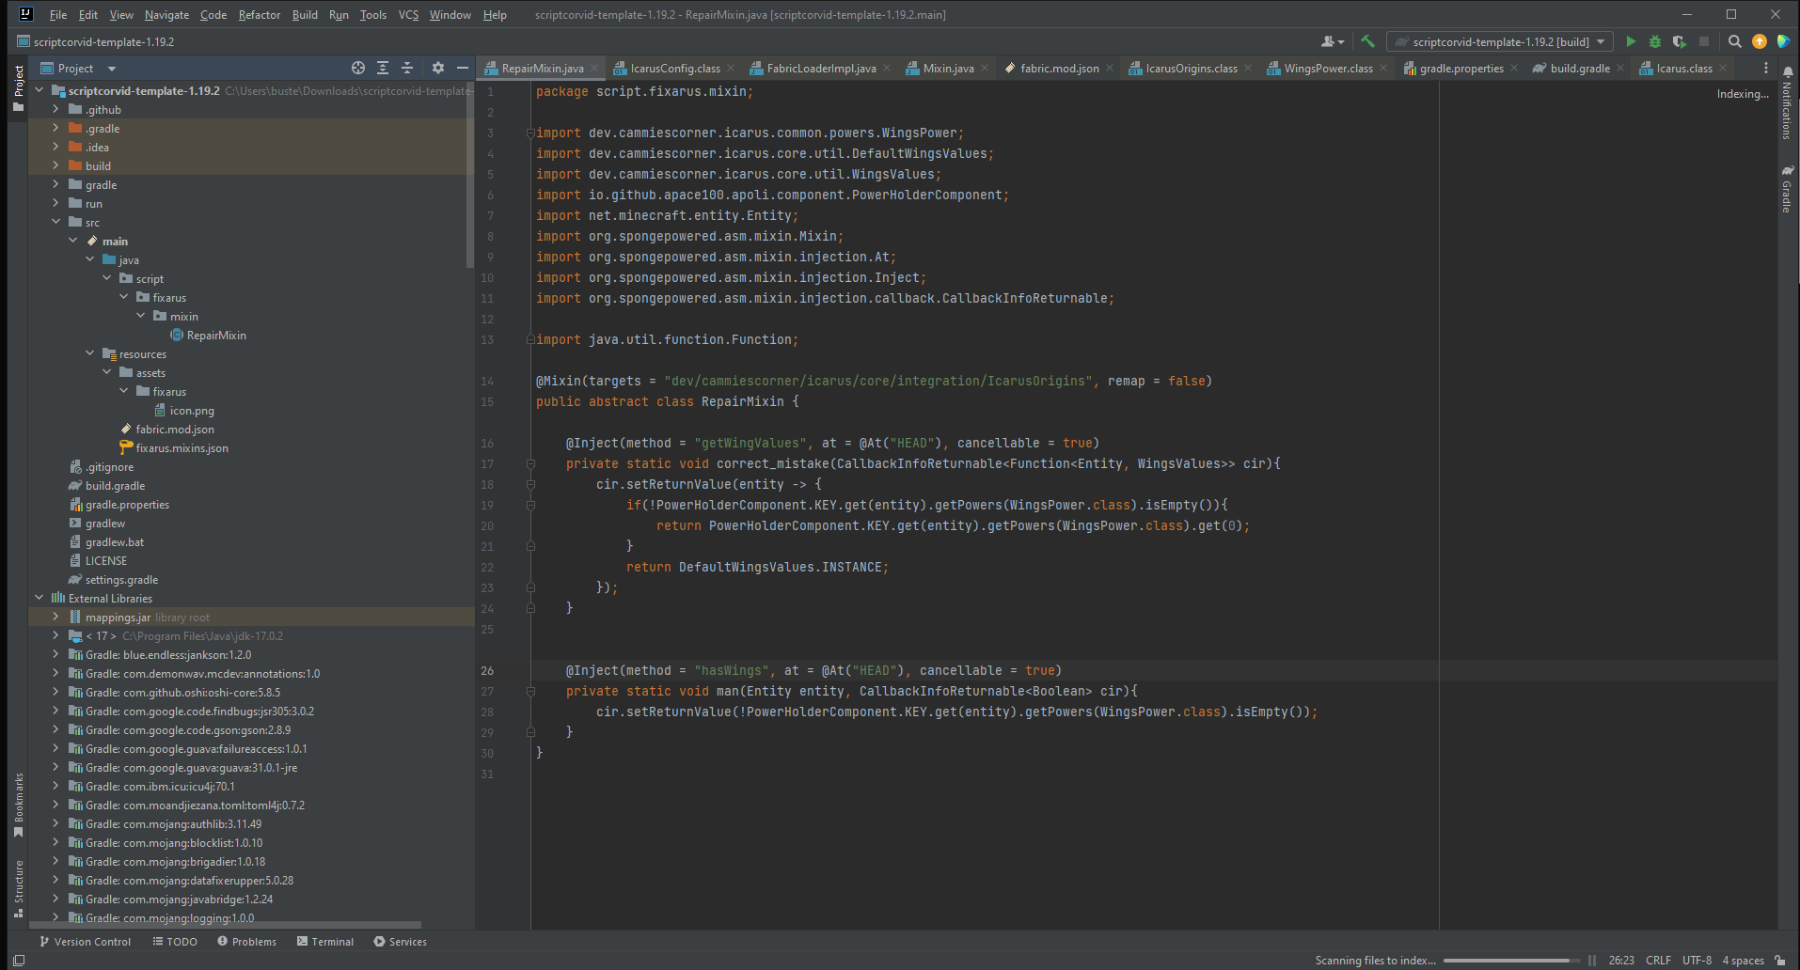
Task: Click the UTF-8 encoding selector
Action: click(1697, 960)
